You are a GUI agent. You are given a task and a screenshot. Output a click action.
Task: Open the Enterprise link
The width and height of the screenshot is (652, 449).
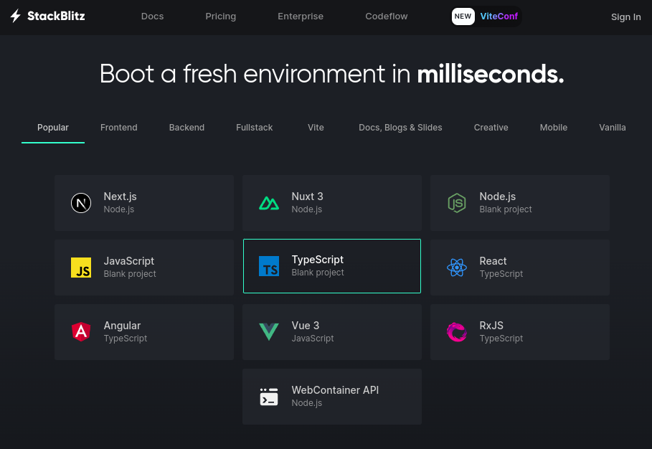tap(301, 16)
